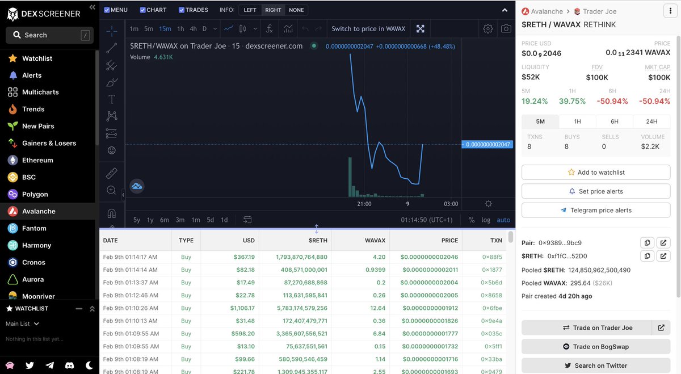
Task: Click Switch to price in WAVAX
Action: pyautogui.click(x=368, y=28)
